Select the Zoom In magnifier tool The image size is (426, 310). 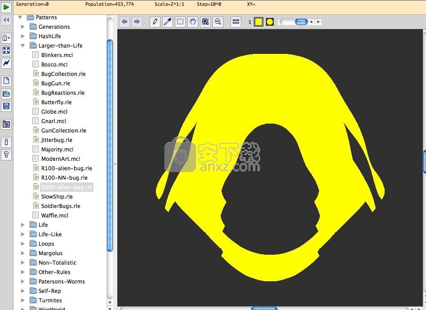pos(205,22)
